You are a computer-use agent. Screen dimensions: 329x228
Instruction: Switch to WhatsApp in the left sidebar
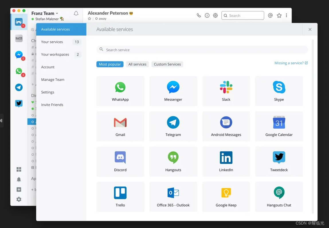[x=19, y=71]
